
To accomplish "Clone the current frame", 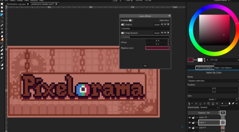I will (x=230, y=103).
